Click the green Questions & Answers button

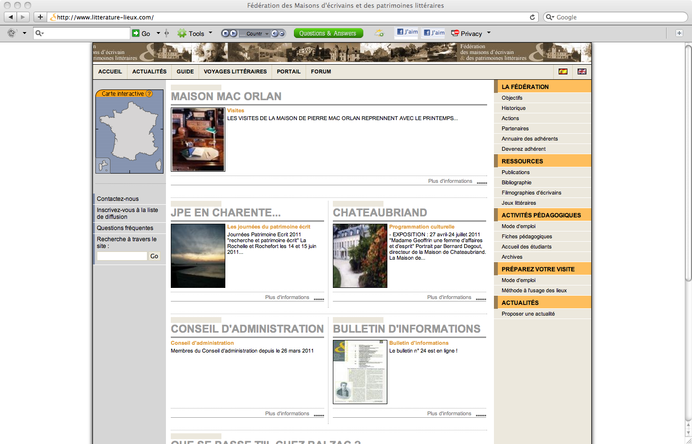[328, 33]
